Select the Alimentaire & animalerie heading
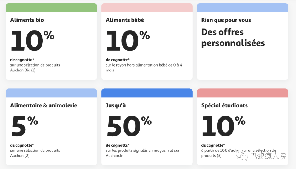Viewport: 296px width, 169px height. pyautogui.click(x=44, y=105)
